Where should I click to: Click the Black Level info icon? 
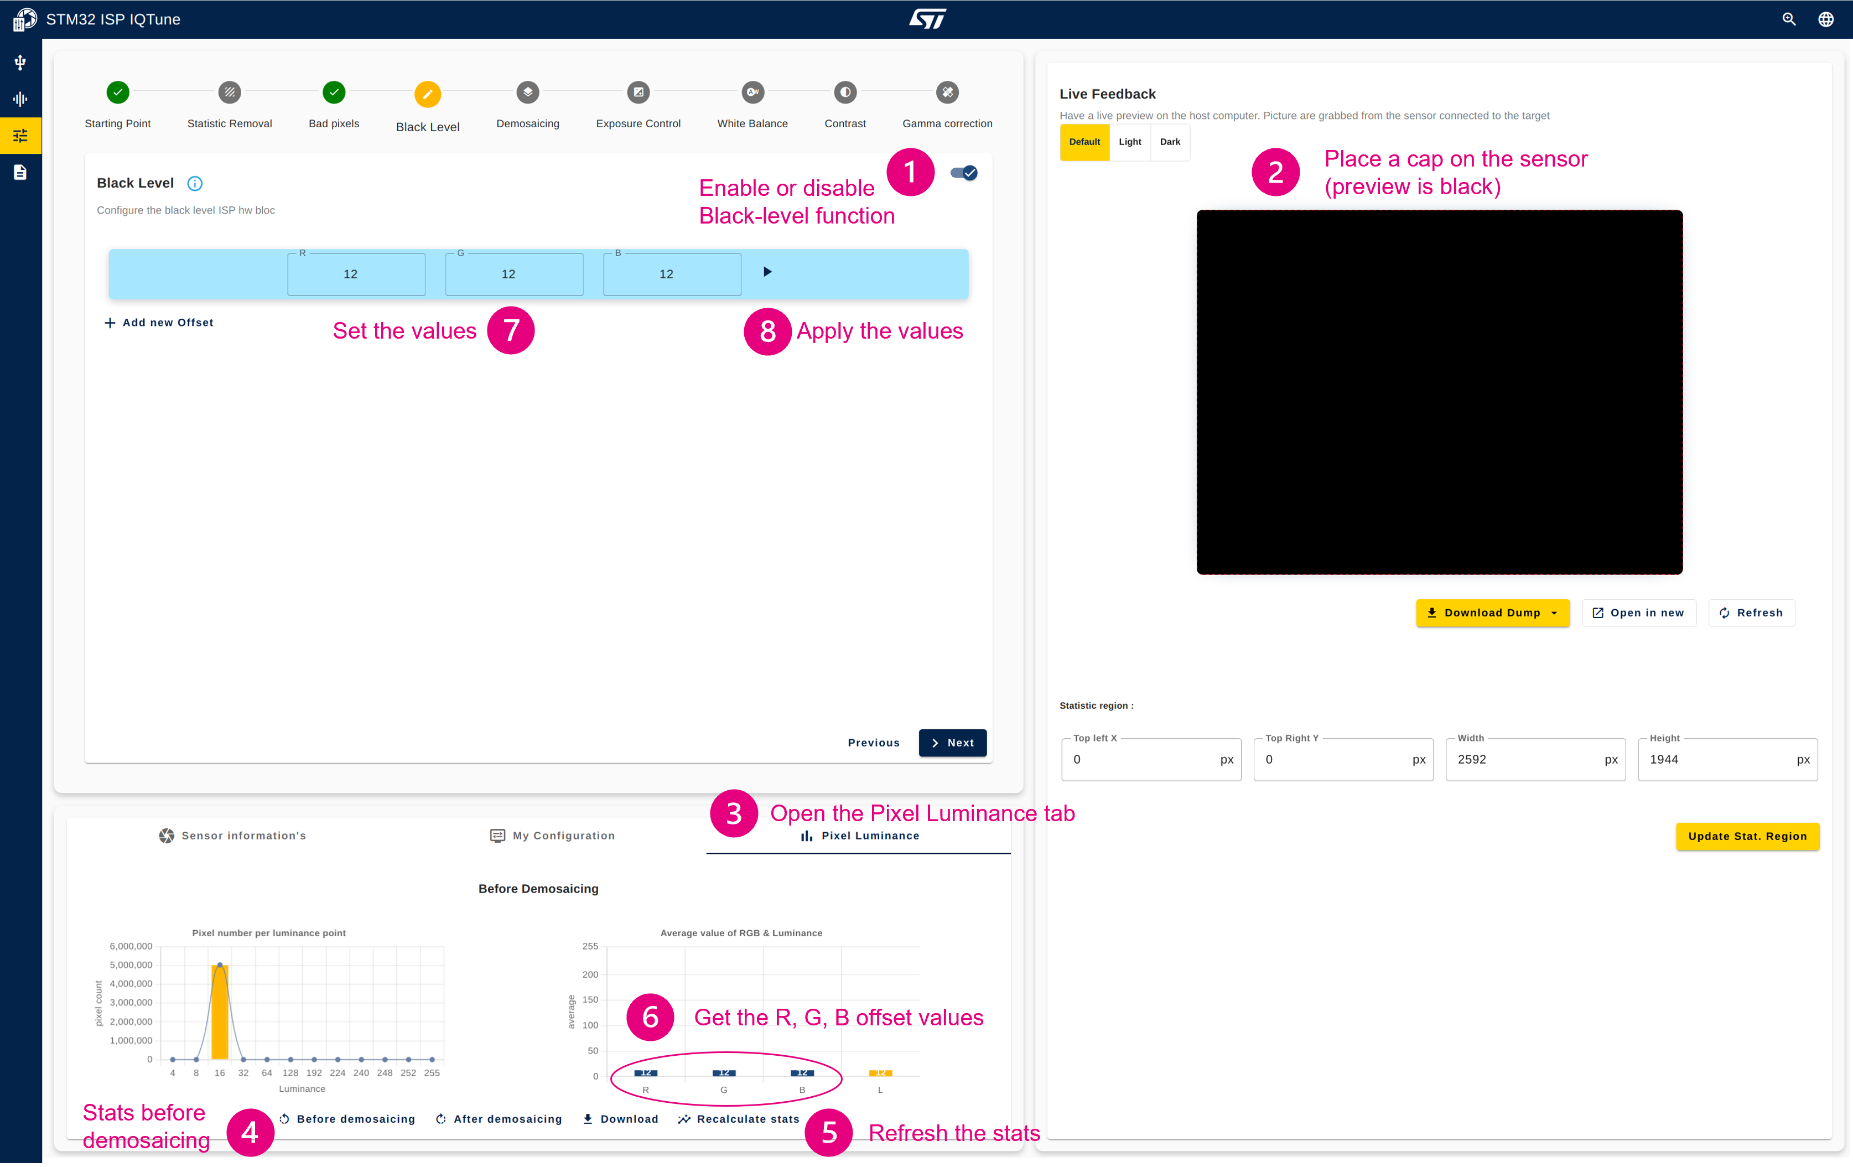pyautogui.click(x=195, y=183)
